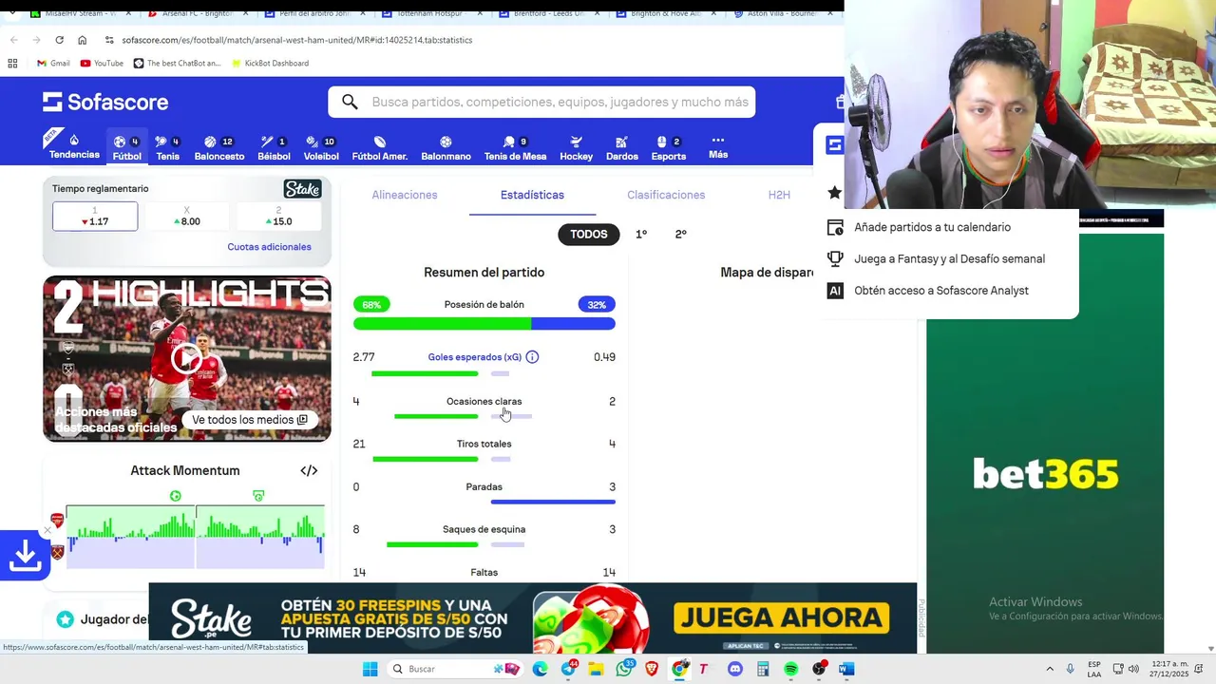The height and width of the screenshot is (684, 1216).
Task: Open Cuotas adicionales link
Action: click(x=269, y=247)
